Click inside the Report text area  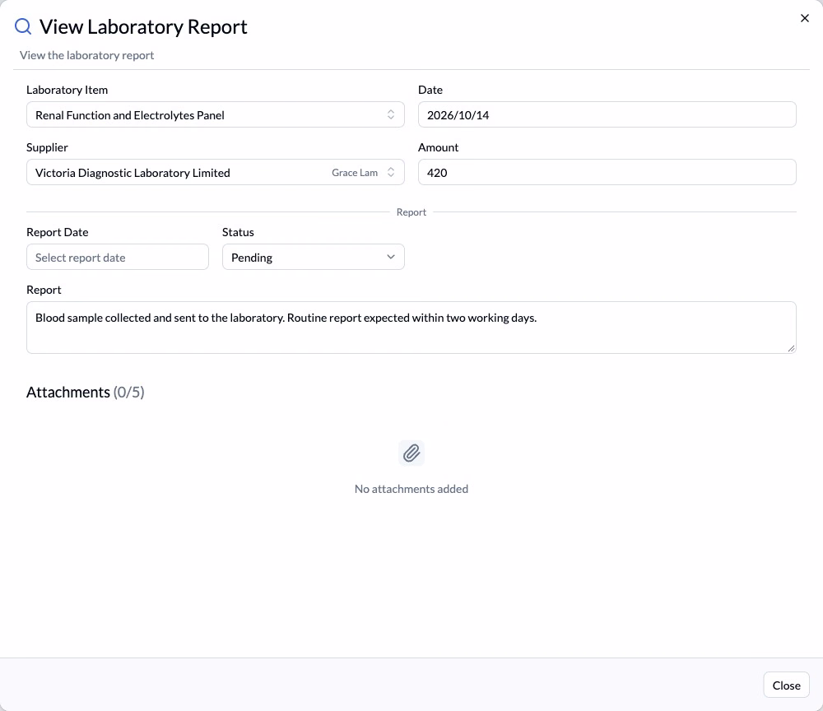tap(411, 328)
